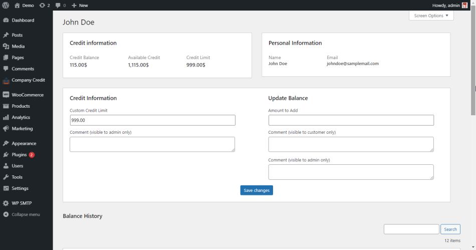Click the Custom Credit Limit field

tap(152, 120)
